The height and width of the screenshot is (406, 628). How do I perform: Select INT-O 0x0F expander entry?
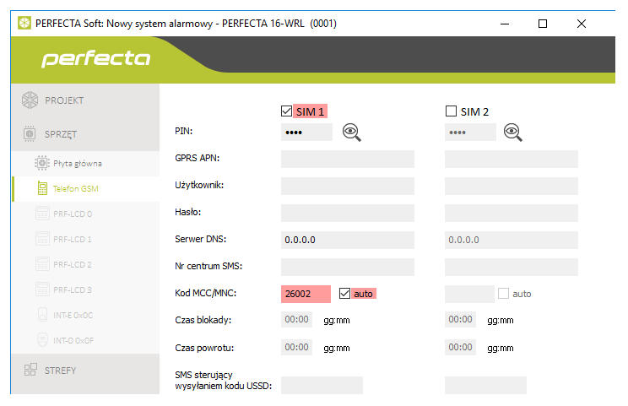85,340
